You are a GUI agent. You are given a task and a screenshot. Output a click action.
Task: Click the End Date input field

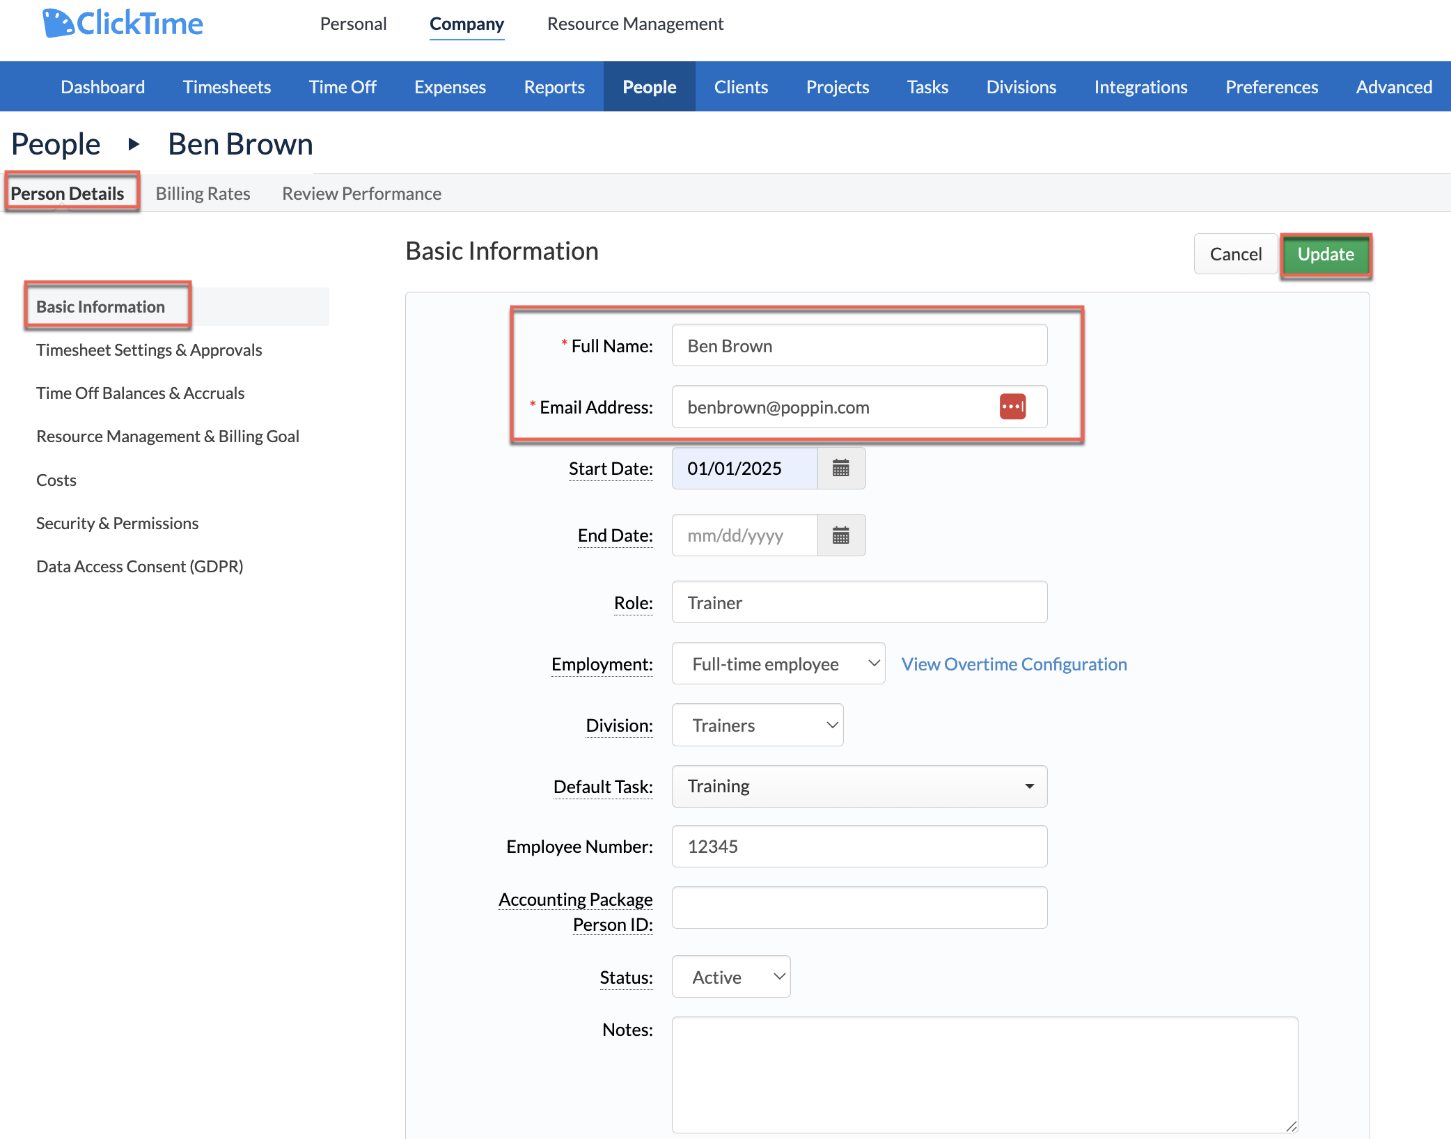coord(744,535)
